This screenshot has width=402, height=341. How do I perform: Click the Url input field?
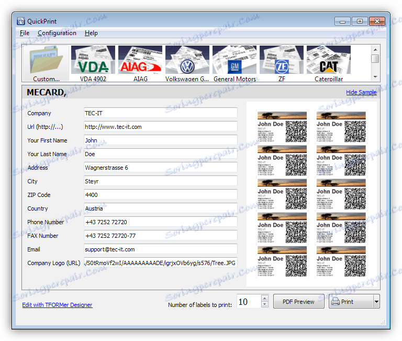pos(161,126)
